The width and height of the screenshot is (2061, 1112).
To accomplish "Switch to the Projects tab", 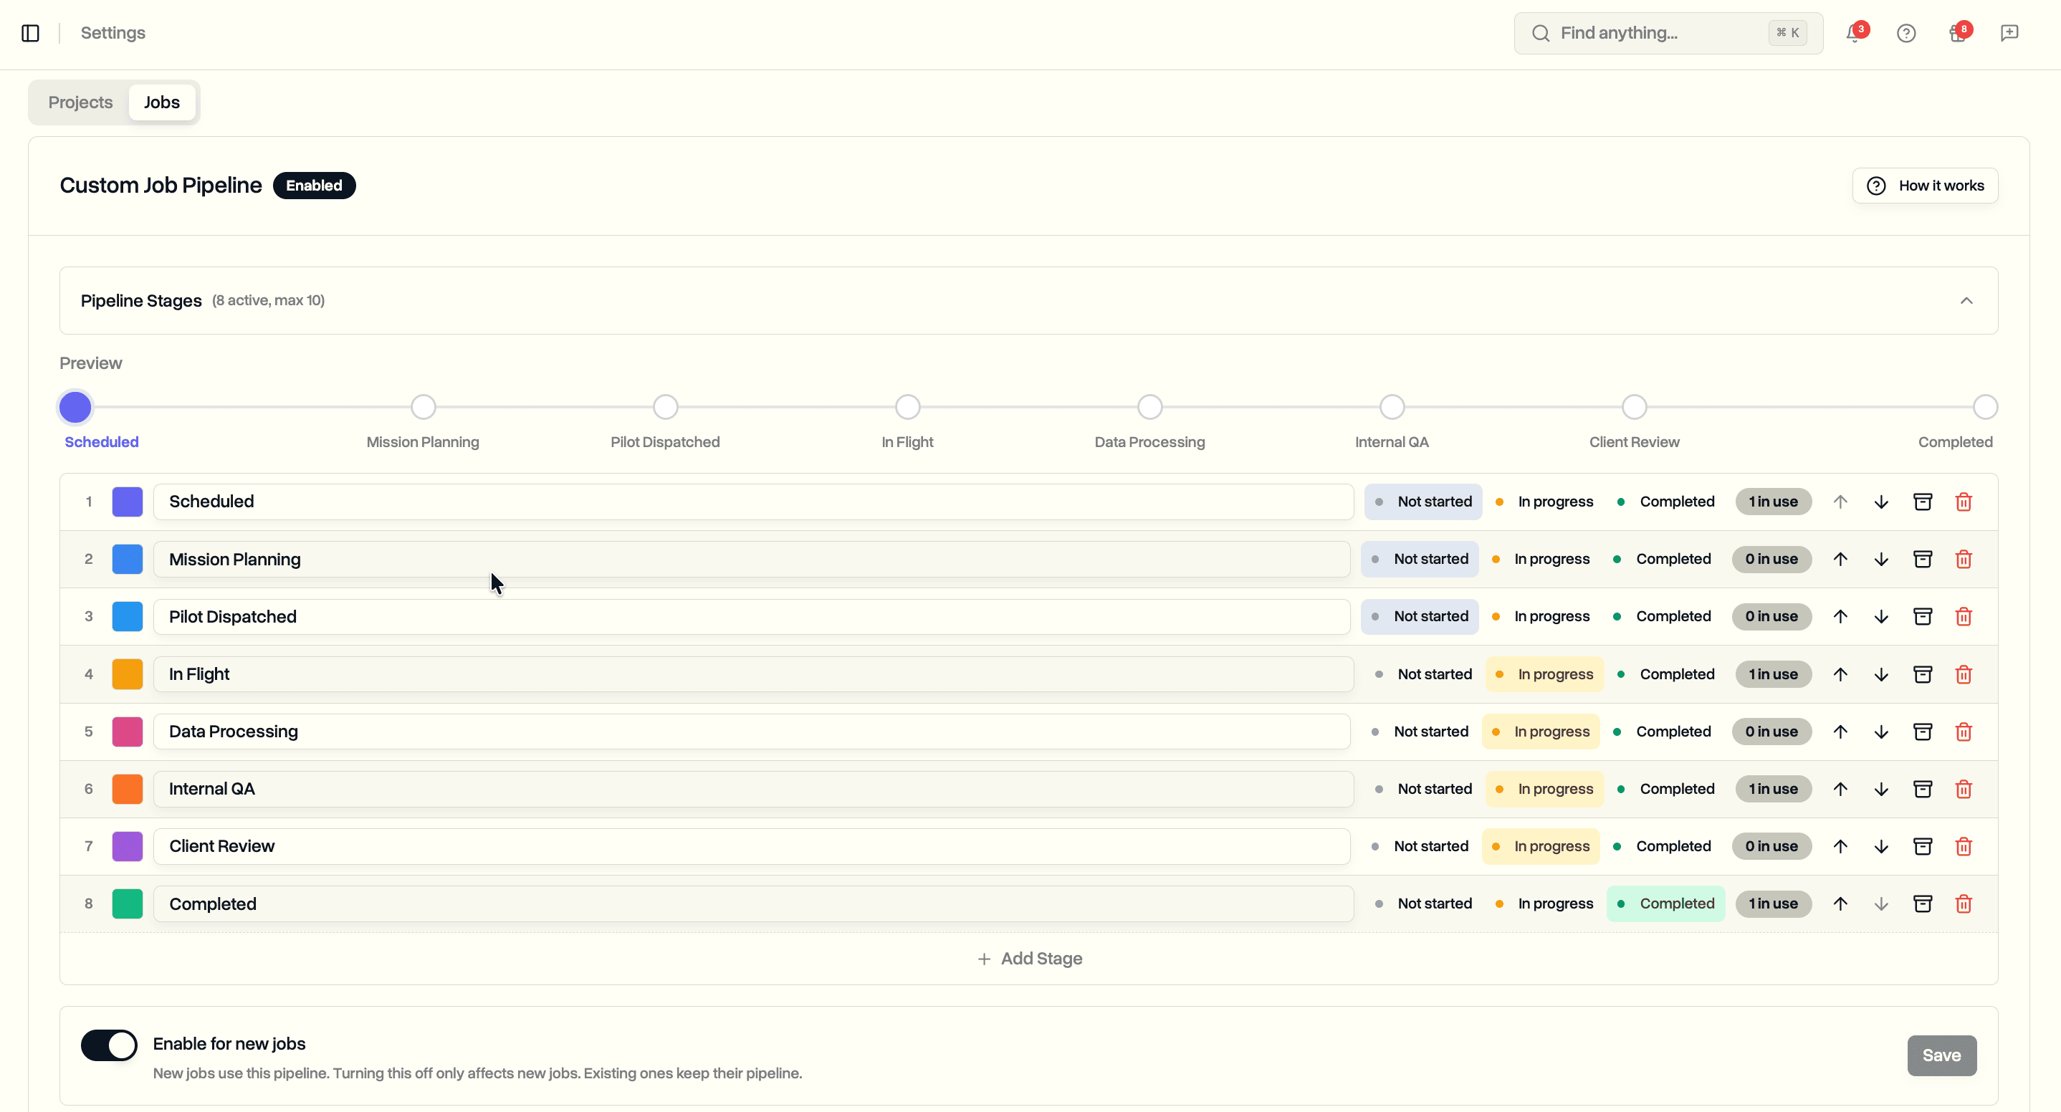I will (x=80, y=102).
